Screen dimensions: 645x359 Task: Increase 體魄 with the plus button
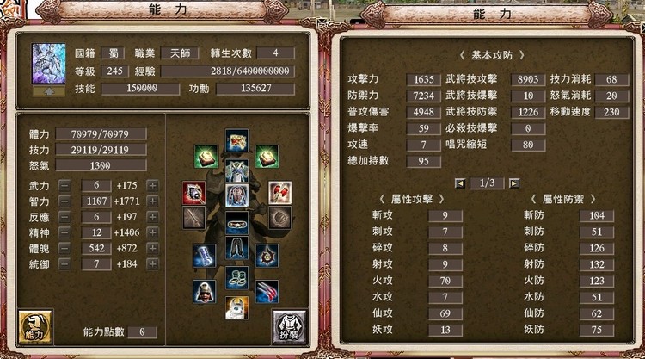(x=152, y=248)
